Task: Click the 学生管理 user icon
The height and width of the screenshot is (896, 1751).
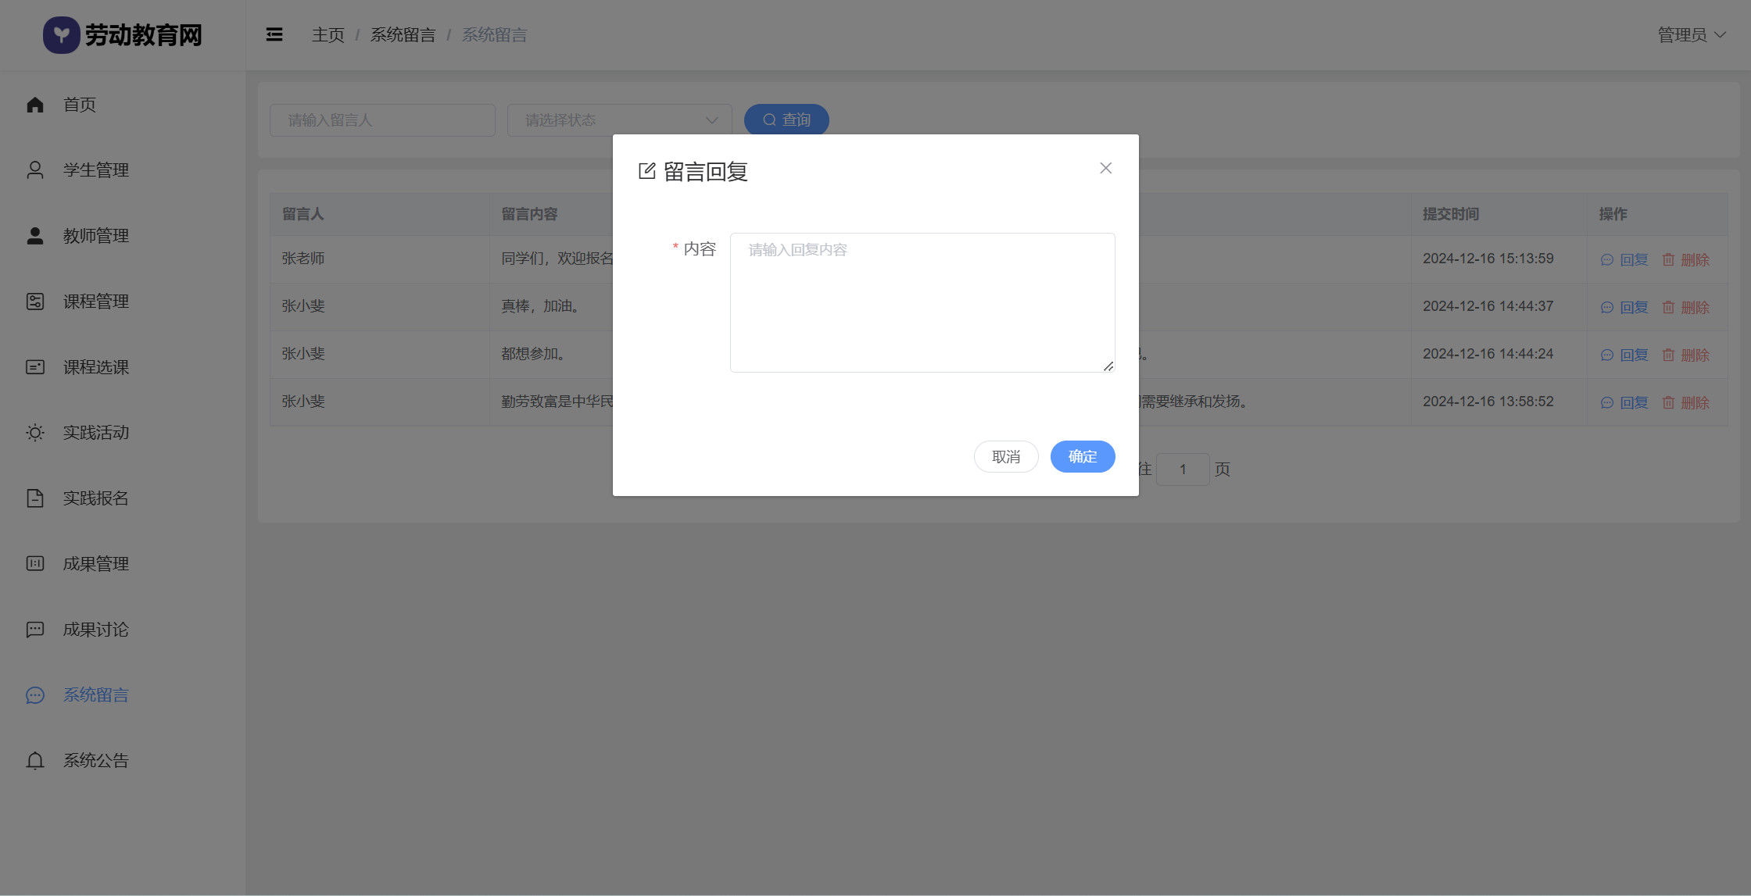Action: pyautogui.click(x=35, y=170)
